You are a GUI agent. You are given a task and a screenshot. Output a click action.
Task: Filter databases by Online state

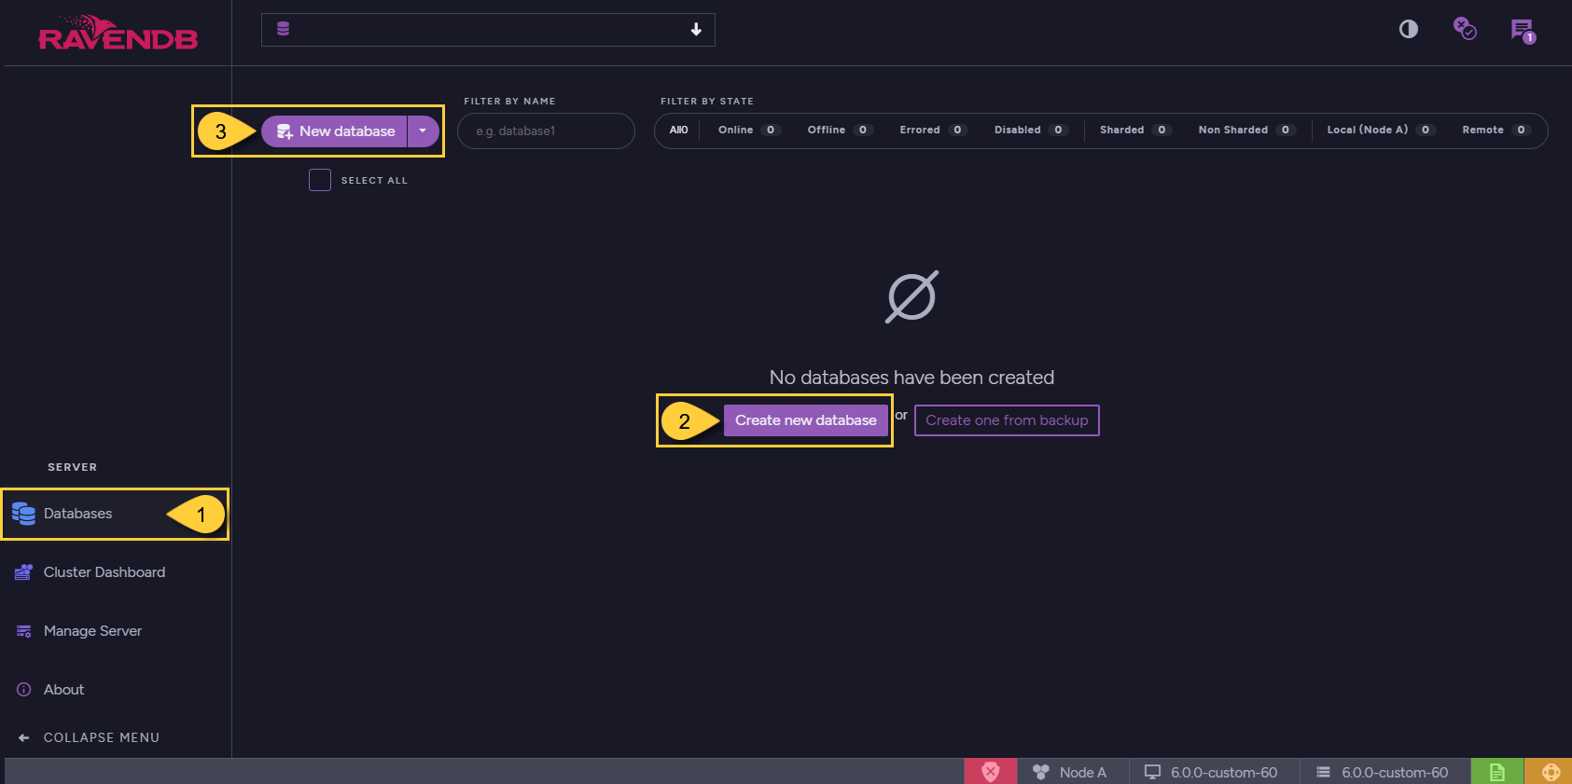pos(749,131)
